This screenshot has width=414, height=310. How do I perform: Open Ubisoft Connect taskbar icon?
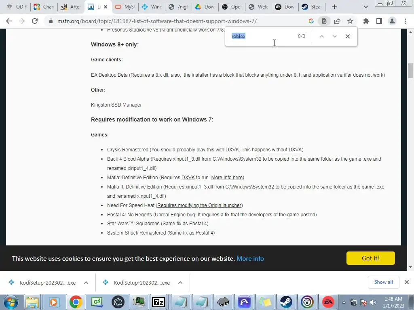click(x=307, y=302)
